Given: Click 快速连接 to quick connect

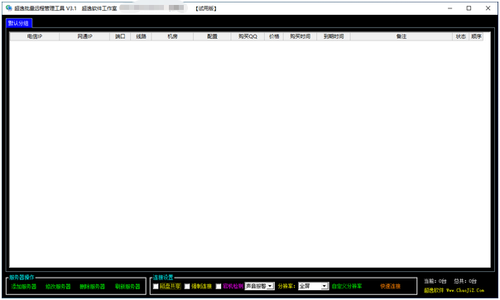Looking at the screenshot, I should (390, 286).
